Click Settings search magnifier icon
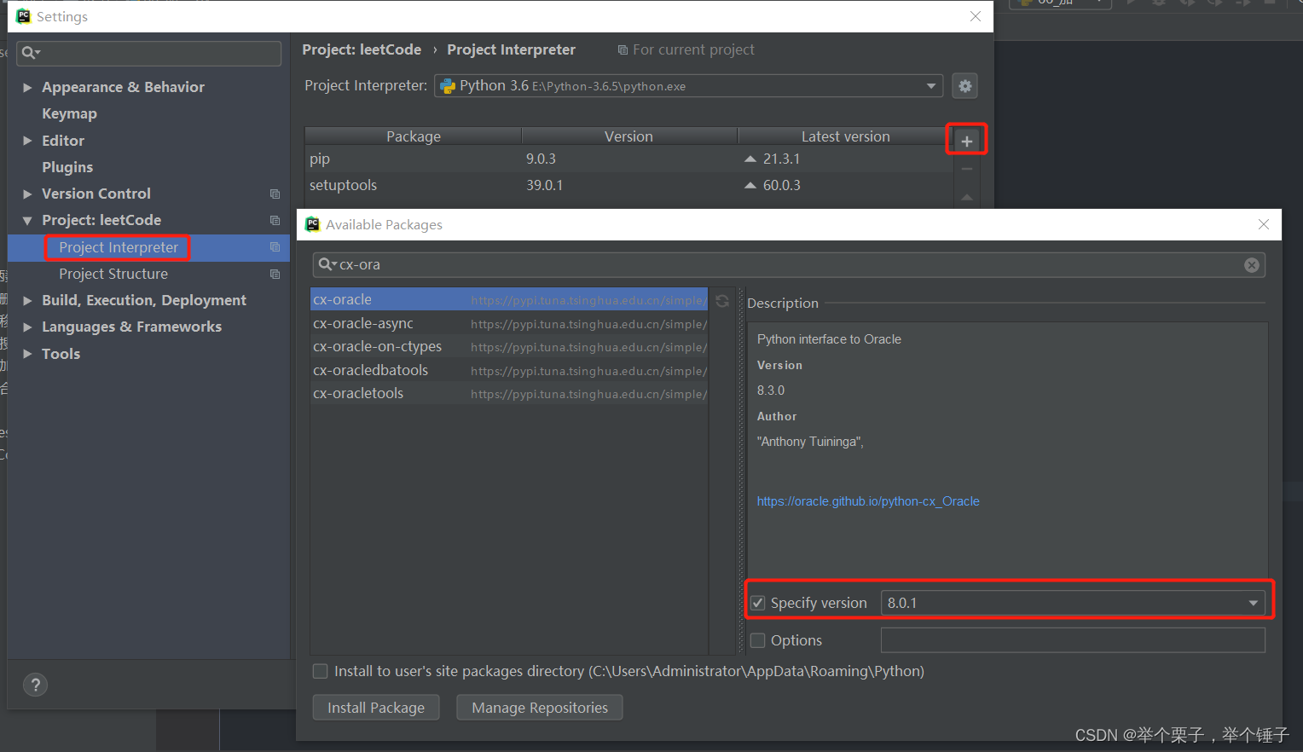This screenshot has width=1303, height=752. [31, 53]
